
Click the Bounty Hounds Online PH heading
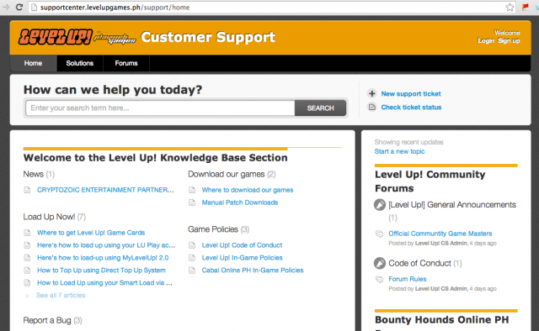point(441,320)
